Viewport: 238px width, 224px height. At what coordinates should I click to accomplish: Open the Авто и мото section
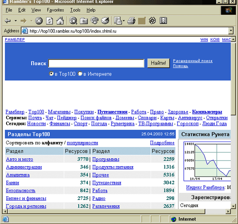coord(19,159)
